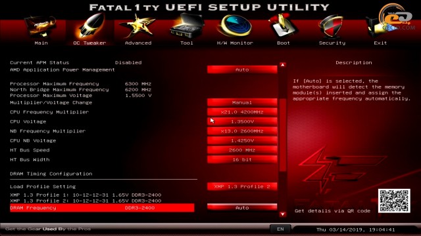
Task: Click the date and time display
Action: click(355, 229)
